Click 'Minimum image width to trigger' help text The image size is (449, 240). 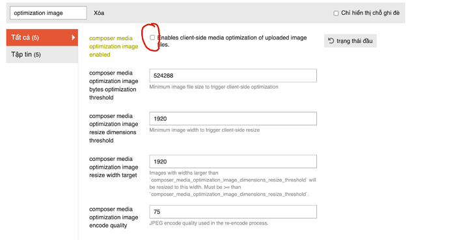(204, 130)
